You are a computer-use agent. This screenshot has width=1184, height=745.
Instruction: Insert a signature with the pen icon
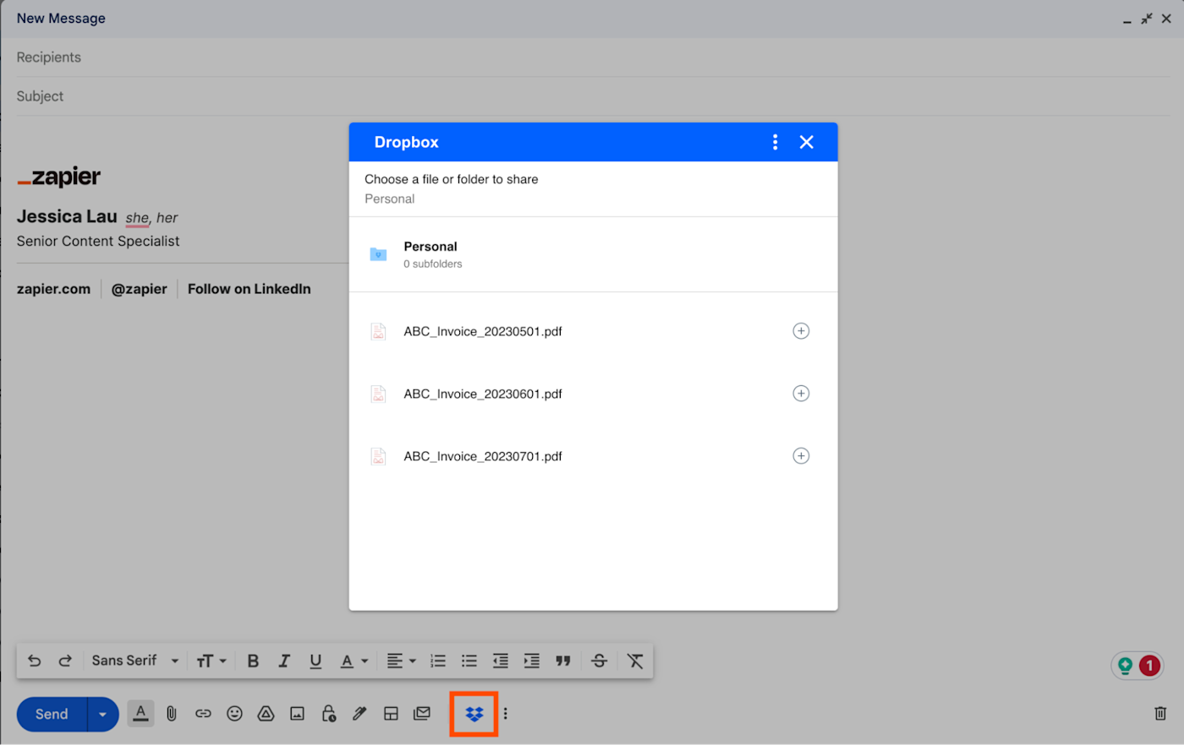click(x=359, y=714)
